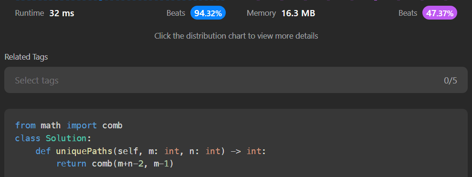
Task: Click the 'return comb(m+n-2, m-1)' line
Action: (115, 164)
